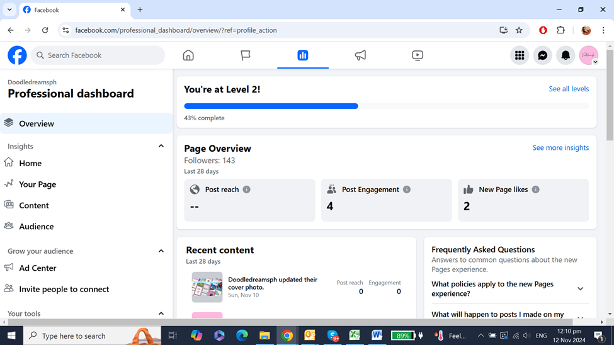Click the red Opera-style extension icon
Screen dimensions: 614x345
click(x=543, y=30)
